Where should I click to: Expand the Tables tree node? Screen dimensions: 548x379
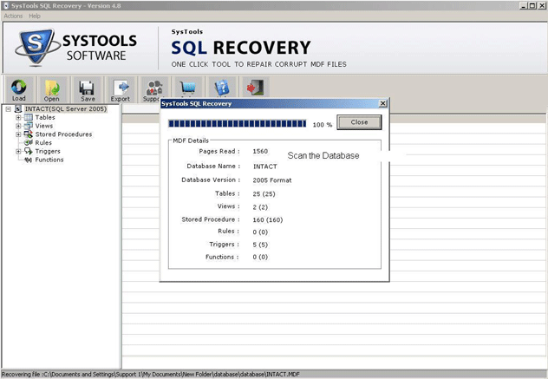(x=18, y=117)
